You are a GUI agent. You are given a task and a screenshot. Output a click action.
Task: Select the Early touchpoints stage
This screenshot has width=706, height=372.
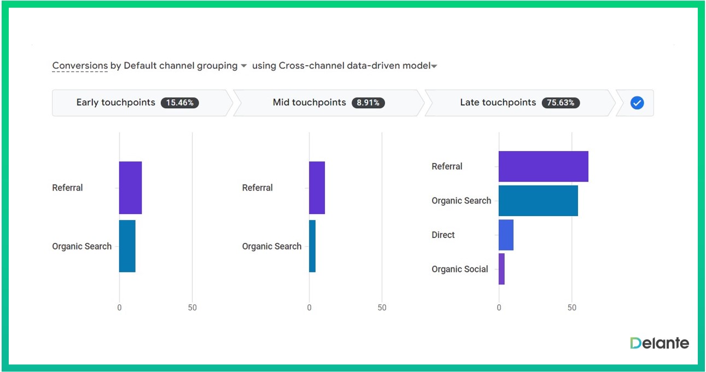point(116,103)
